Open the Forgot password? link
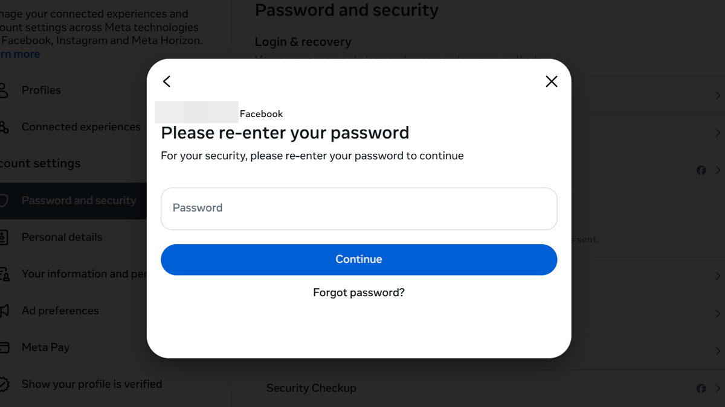The width and height of the screenshot is (725, 407). [358, 292]
